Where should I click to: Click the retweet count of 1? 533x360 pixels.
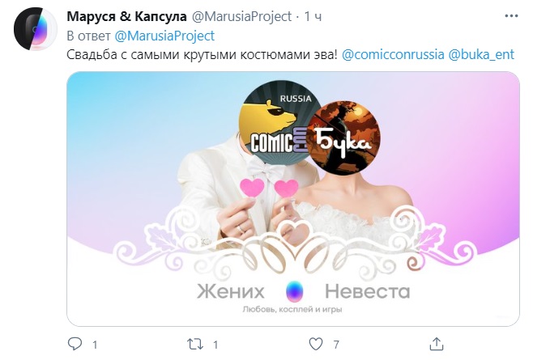click(215, 345)
